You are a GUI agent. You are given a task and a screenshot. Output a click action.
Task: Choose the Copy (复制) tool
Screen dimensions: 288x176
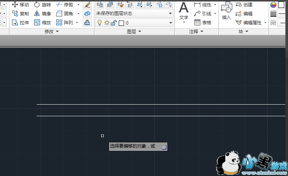(x=20, y=13)
